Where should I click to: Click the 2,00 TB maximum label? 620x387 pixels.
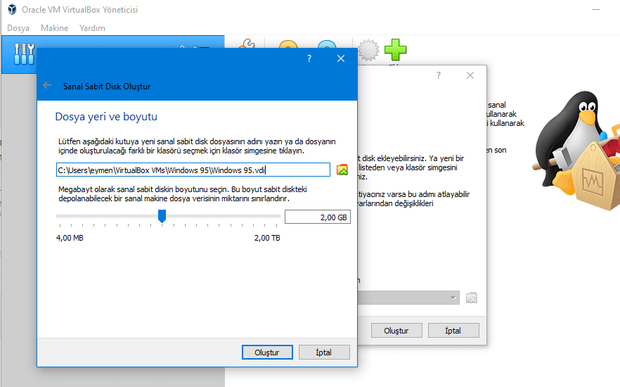pos(267,238)
